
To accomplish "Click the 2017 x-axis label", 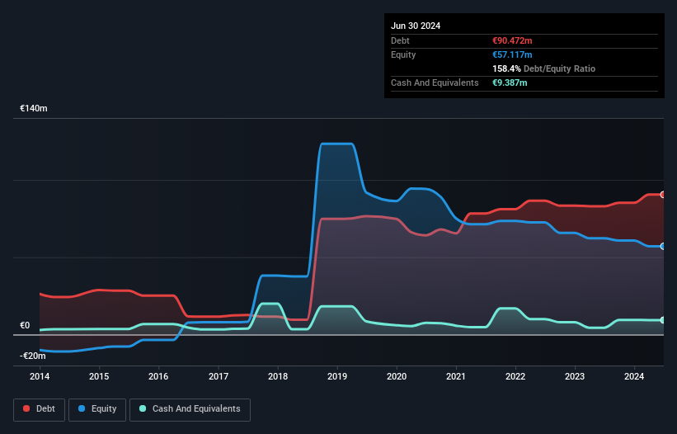I will pyautogui.click(x=219, y=376).
